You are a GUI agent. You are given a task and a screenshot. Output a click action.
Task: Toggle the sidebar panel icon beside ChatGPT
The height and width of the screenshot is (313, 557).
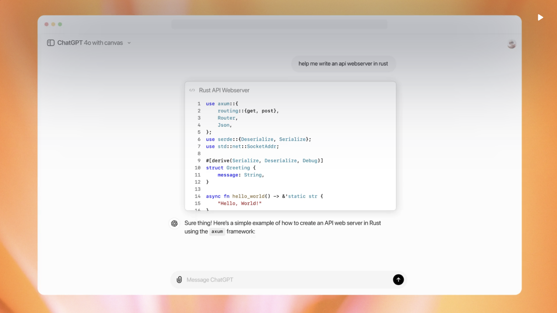50,43
